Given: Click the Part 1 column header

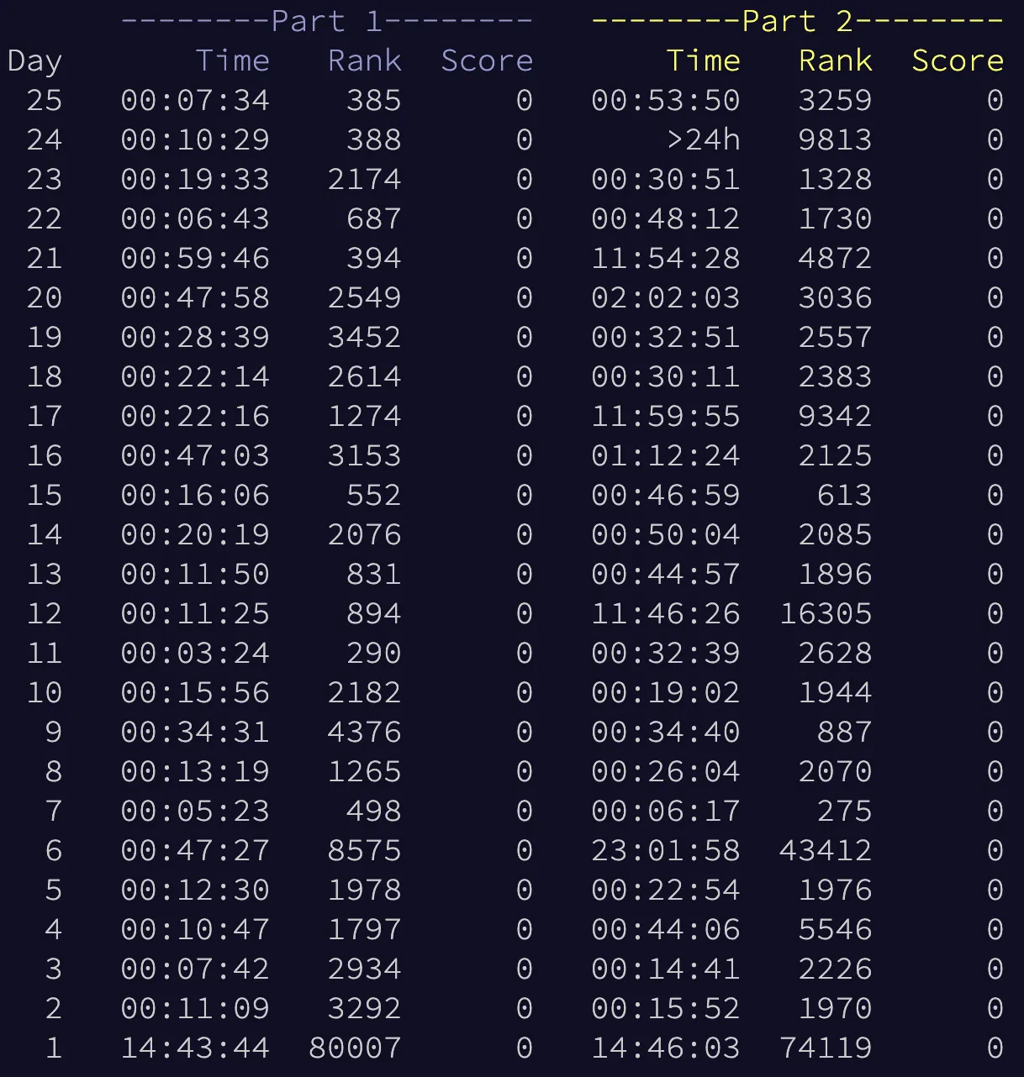Looking at the screenshot, I should (x=327, y=20).
